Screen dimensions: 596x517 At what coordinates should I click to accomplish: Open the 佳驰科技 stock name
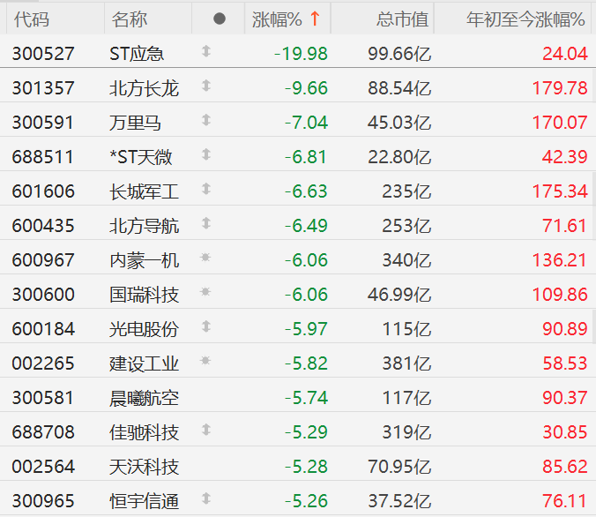tap(144, 432)
